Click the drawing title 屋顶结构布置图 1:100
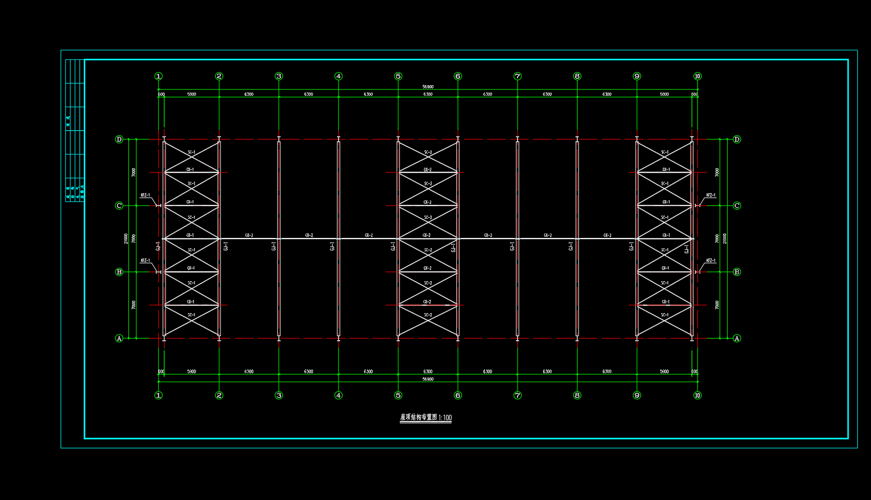 point(426,417)
